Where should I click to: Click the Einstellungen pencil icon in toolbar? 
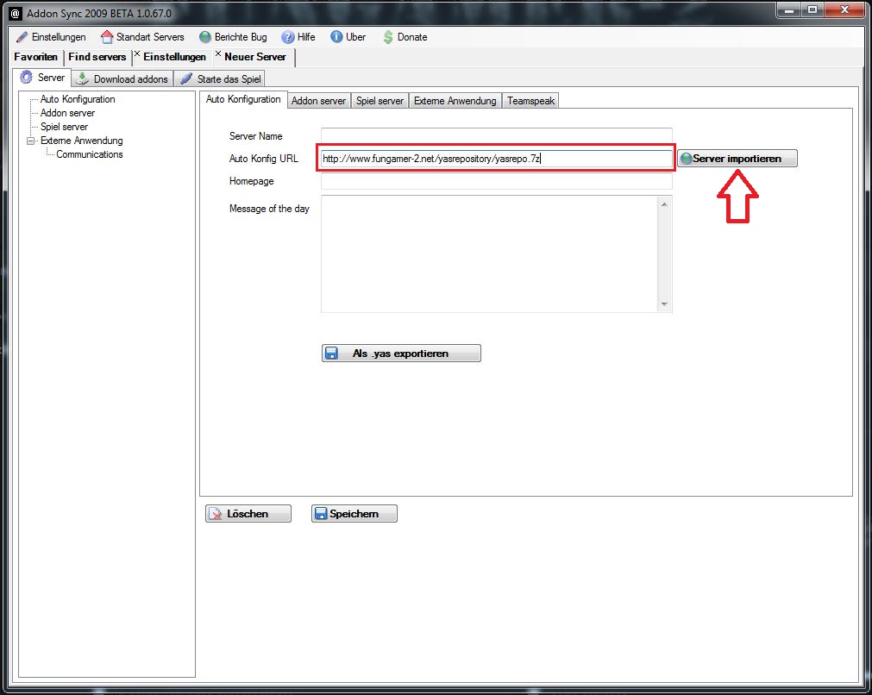[22, 37]
